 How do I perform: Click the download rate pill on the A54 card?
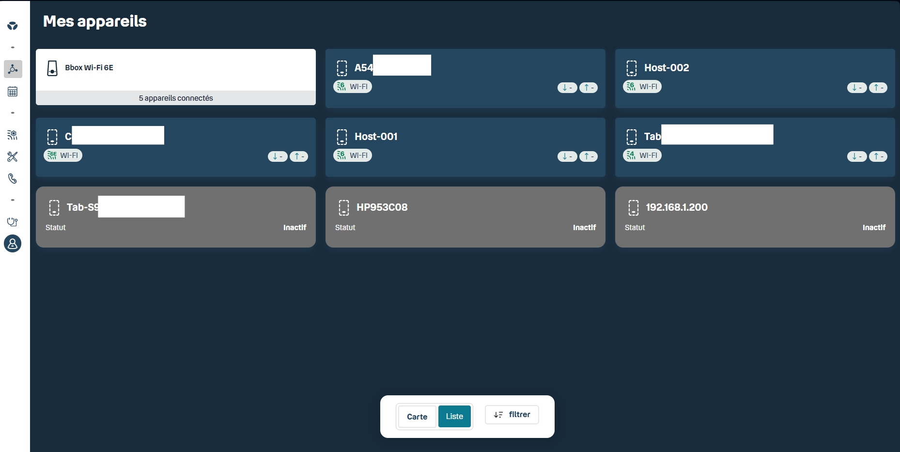pyautogui.click(x=567, y=88)
